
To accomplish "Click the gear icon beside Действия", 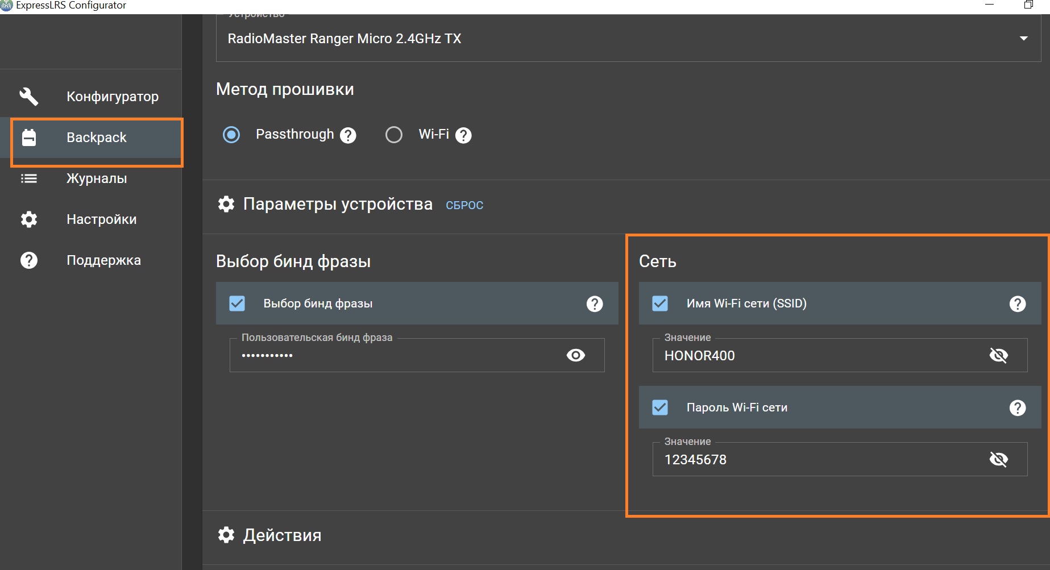I will point(226,534).
